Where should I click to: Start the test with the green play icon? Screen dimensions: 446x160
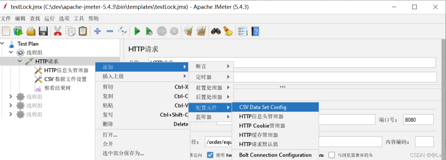137,31
